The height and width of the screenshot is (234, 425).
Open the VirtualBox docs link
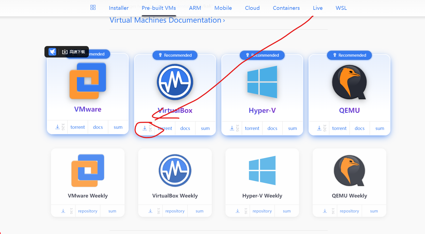pos(185,128)
